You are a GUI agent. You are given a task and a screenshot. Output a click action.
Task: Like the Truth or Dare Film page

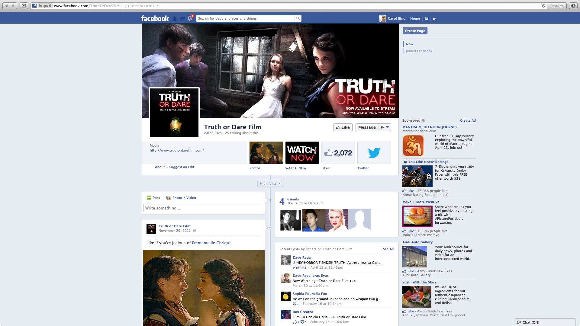[x=343, y=127]
